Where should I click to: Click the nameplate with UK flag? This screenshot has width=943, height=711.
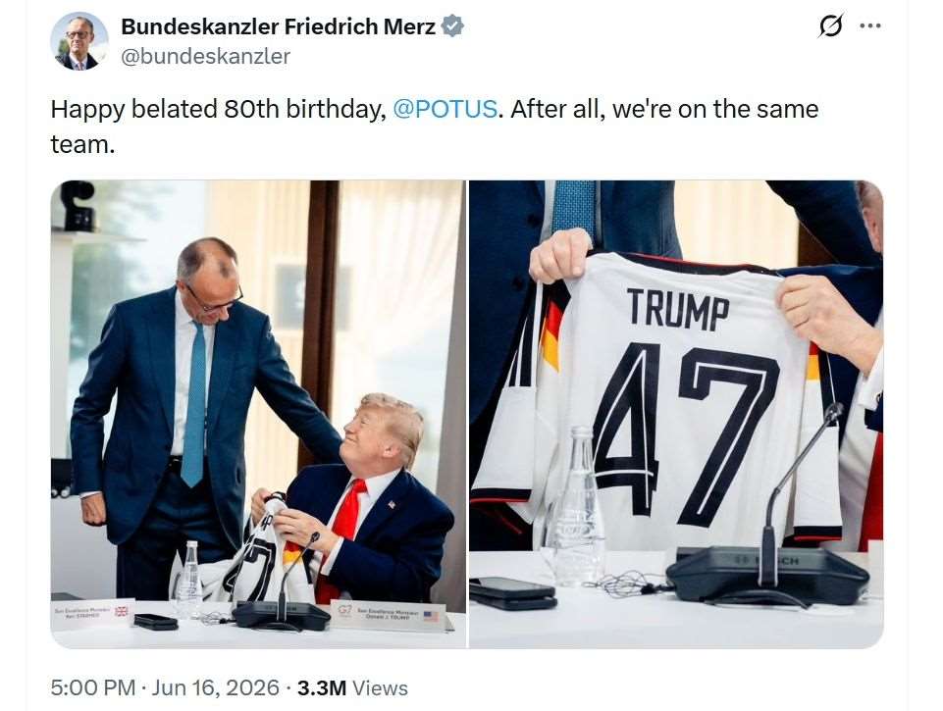pos(92,613)
